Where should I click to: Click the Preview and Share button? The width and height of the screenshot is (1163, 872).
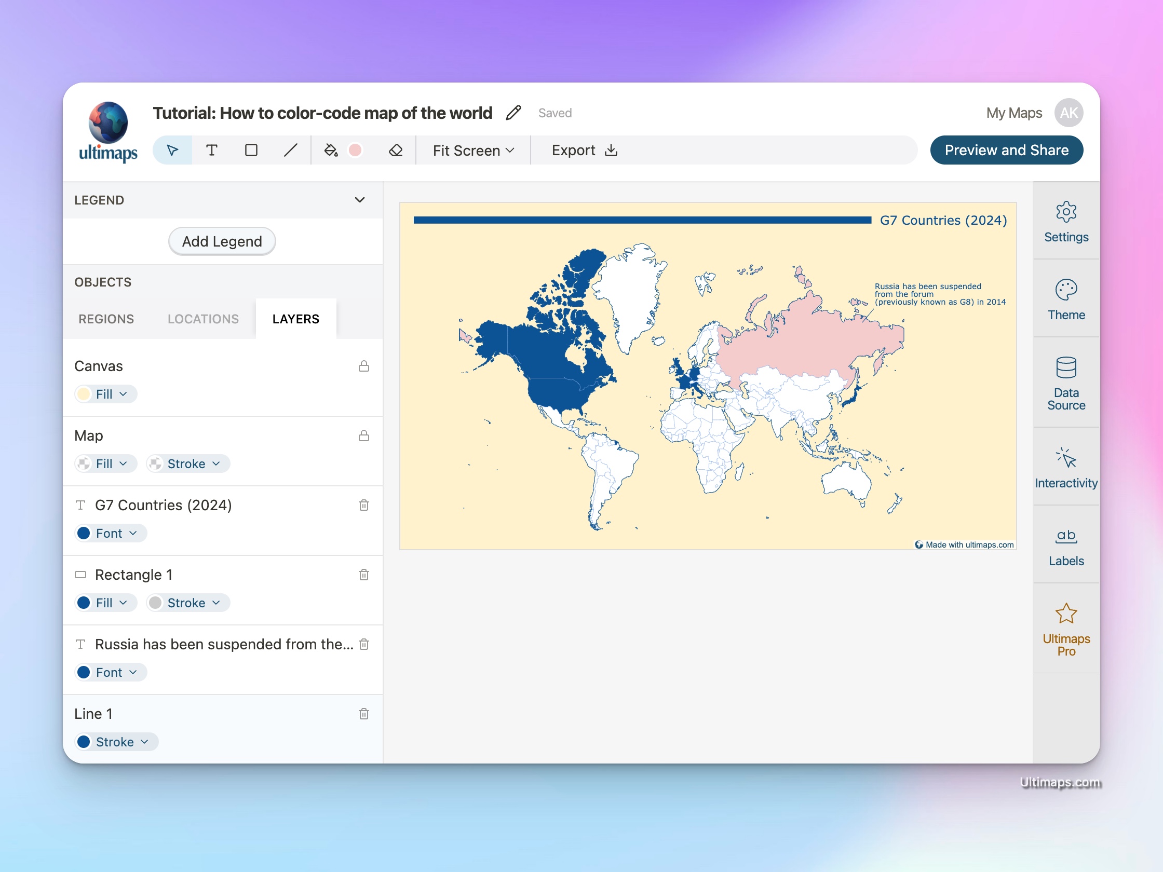(1006, 150)
